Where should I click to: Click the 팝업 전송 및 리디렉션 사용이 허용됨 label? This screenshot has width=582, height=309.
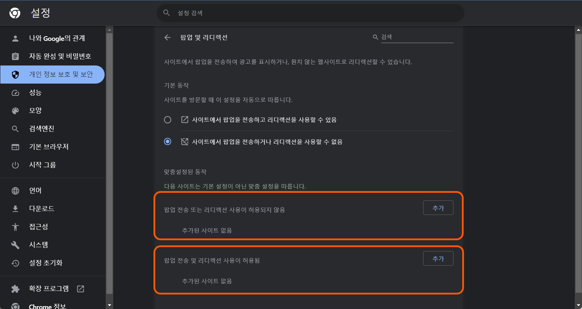212,261
